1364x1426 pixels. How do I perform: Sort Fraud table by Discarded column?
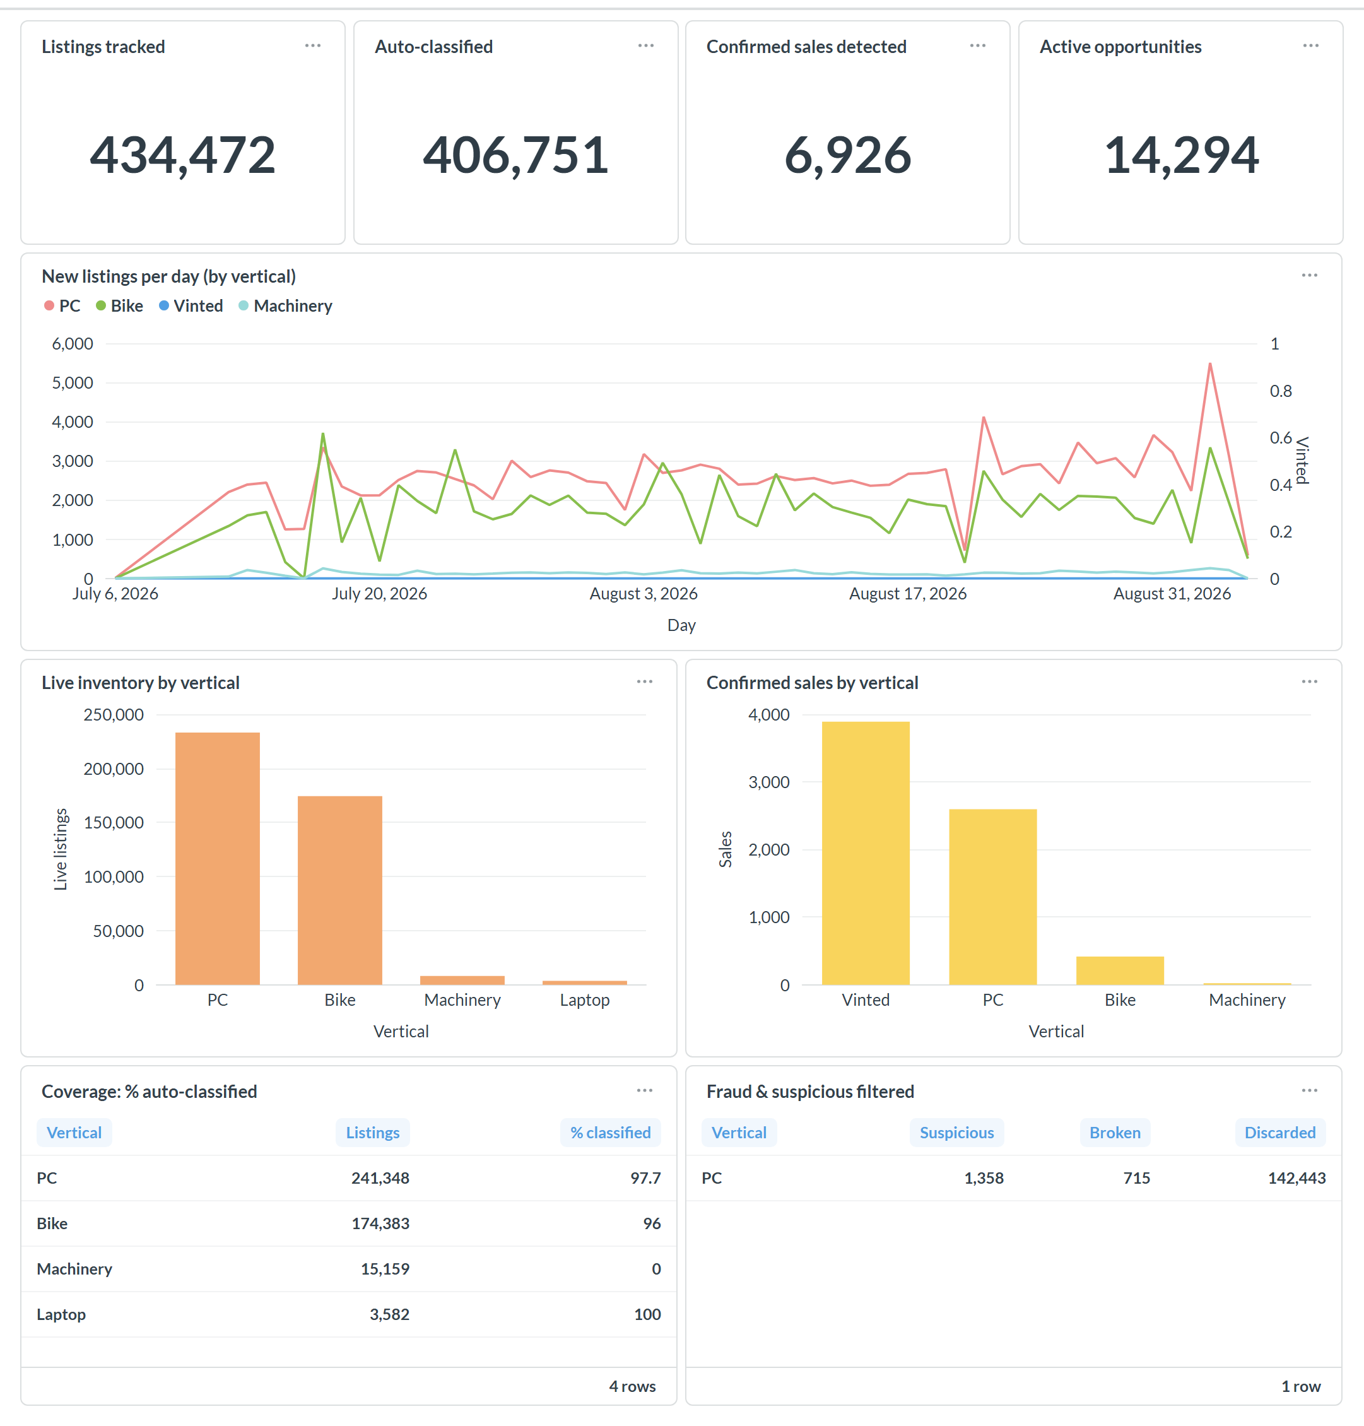[x=1279, y=1133]
